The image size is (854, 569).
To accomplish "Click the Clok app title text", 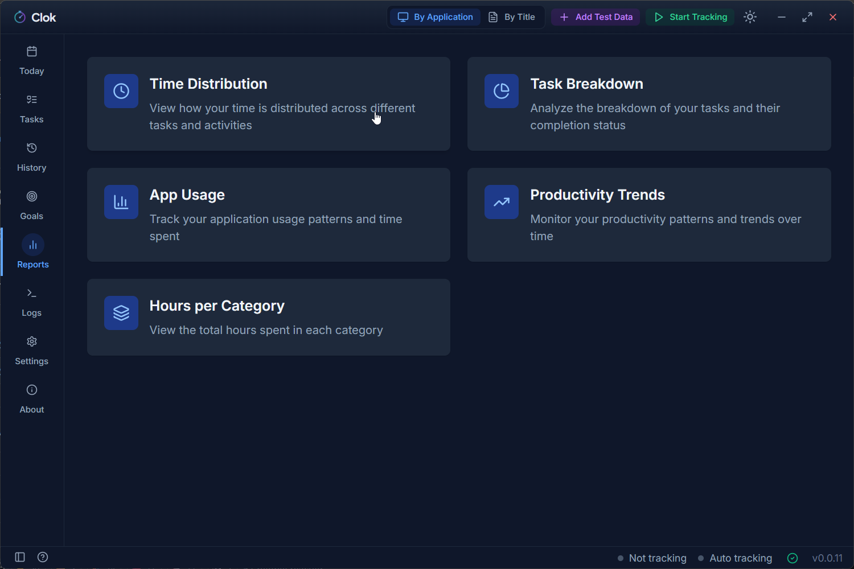I will point(44,18).
